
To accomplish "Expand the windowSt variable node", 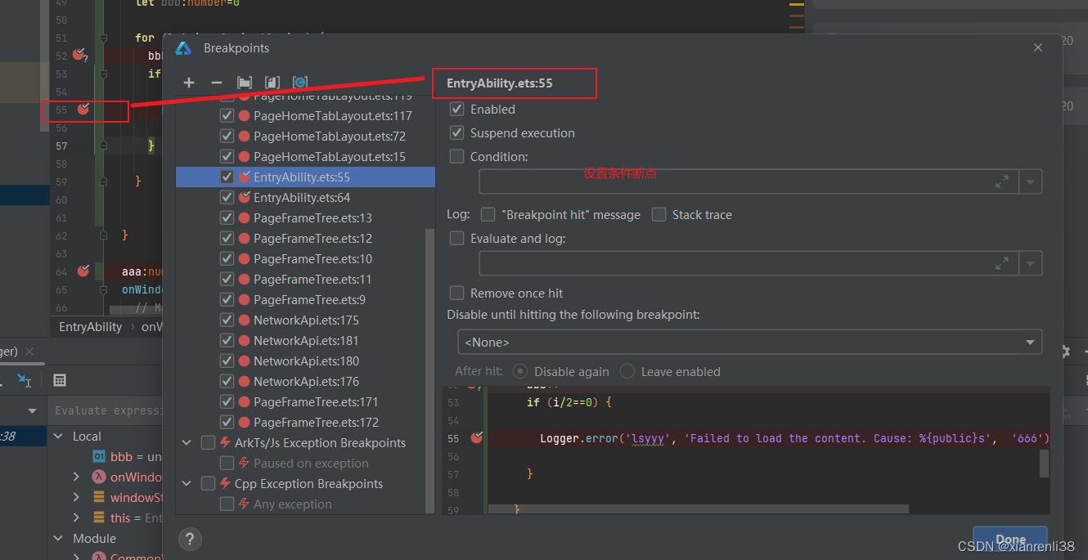I will tap(77, 497).
